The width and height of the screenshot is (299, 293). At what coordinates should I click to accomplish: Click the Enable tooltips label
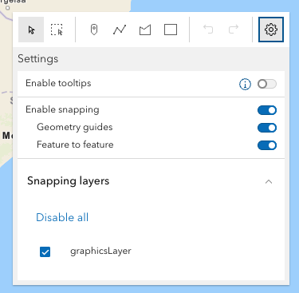point(58,83)
